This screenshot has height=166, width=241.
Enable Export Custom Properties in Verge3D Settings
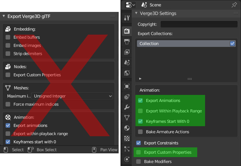(x=138, y=152)
